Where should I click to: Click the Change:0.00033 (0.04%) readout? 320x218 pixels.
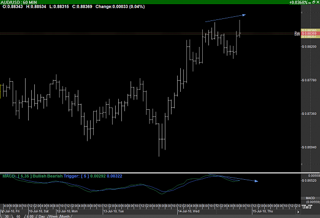[120, 7]
